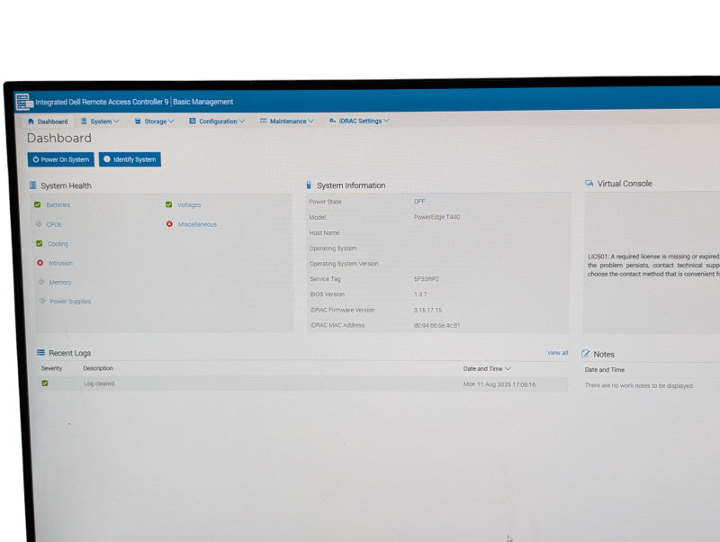720x542 pixels.
Task: Open the Voltages health link
Action: pos(189,205)
